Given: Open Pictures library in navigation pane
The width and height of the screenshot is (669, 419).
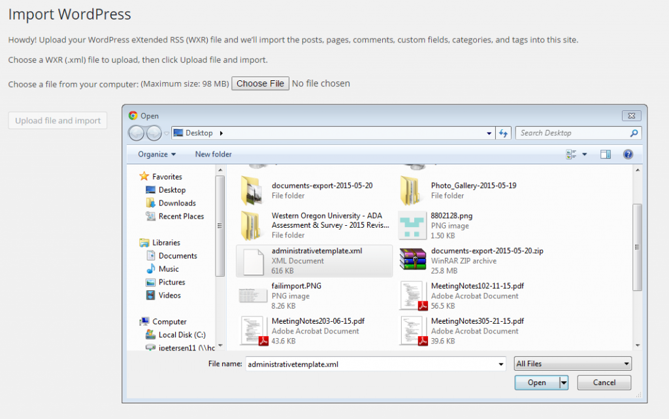Looking at the screenshot, I should 172,282.
